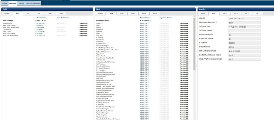This screenshot has height=120, width=274.
Task: Click the Arp Tool entry
Action: (99, 36)
